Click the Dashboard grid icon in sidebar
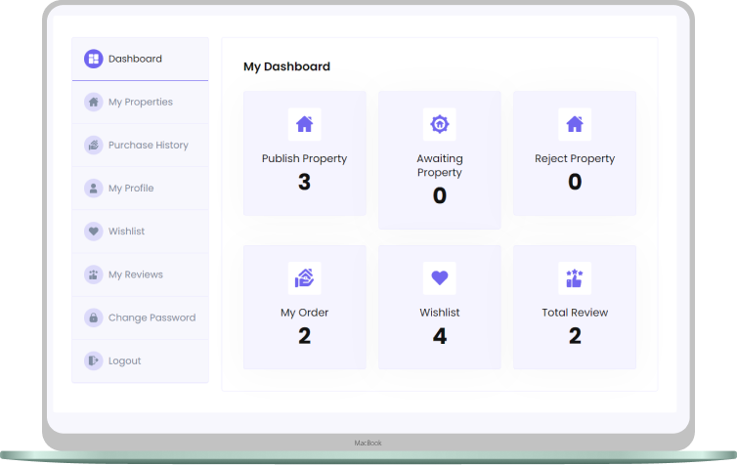 94,59
